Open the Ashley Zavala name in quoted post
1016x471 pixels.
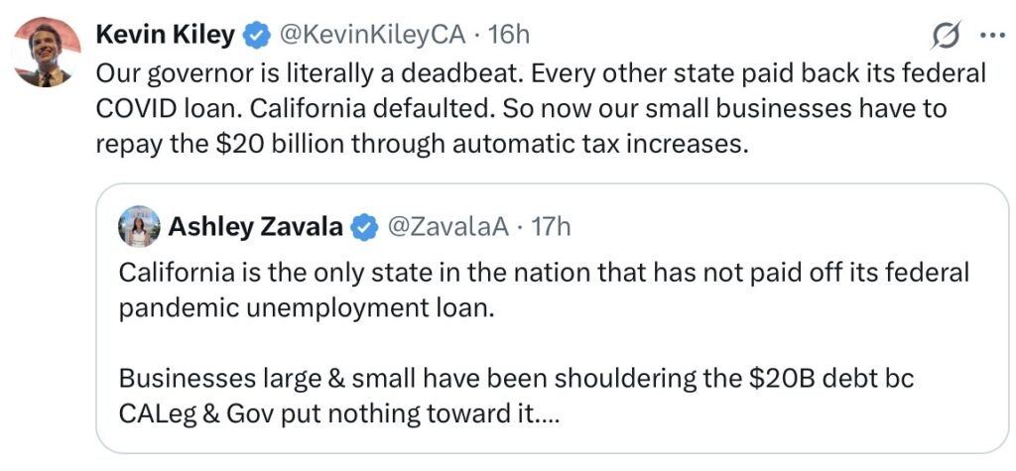(x=256, y=227)
